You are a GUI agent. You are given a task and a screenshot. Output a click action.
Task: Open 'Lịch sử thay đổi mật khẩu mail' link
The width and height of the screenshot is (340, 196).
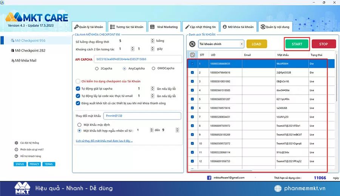104,141
